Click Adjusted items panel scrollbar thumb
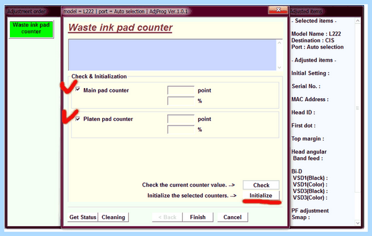This screenshot has height=236, width=372. click(358, 108)
